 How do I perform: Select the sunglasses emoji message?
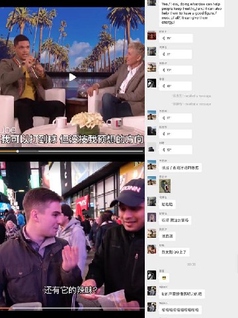tap(164, 278)
